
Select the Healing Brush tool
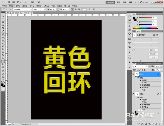3,34
